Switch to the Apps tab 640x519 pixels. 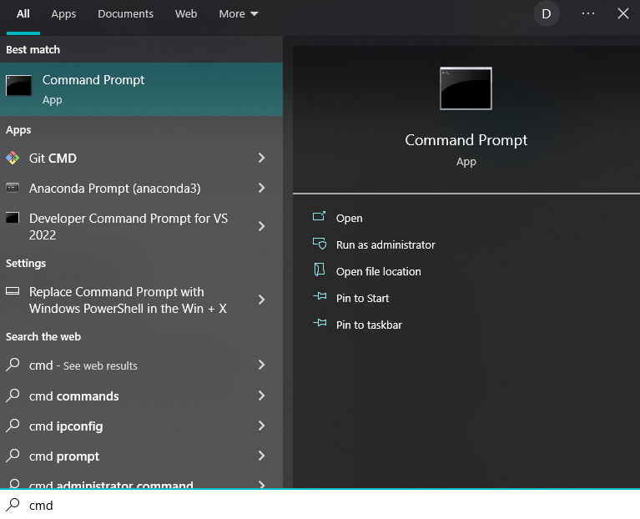click(63, 14)
